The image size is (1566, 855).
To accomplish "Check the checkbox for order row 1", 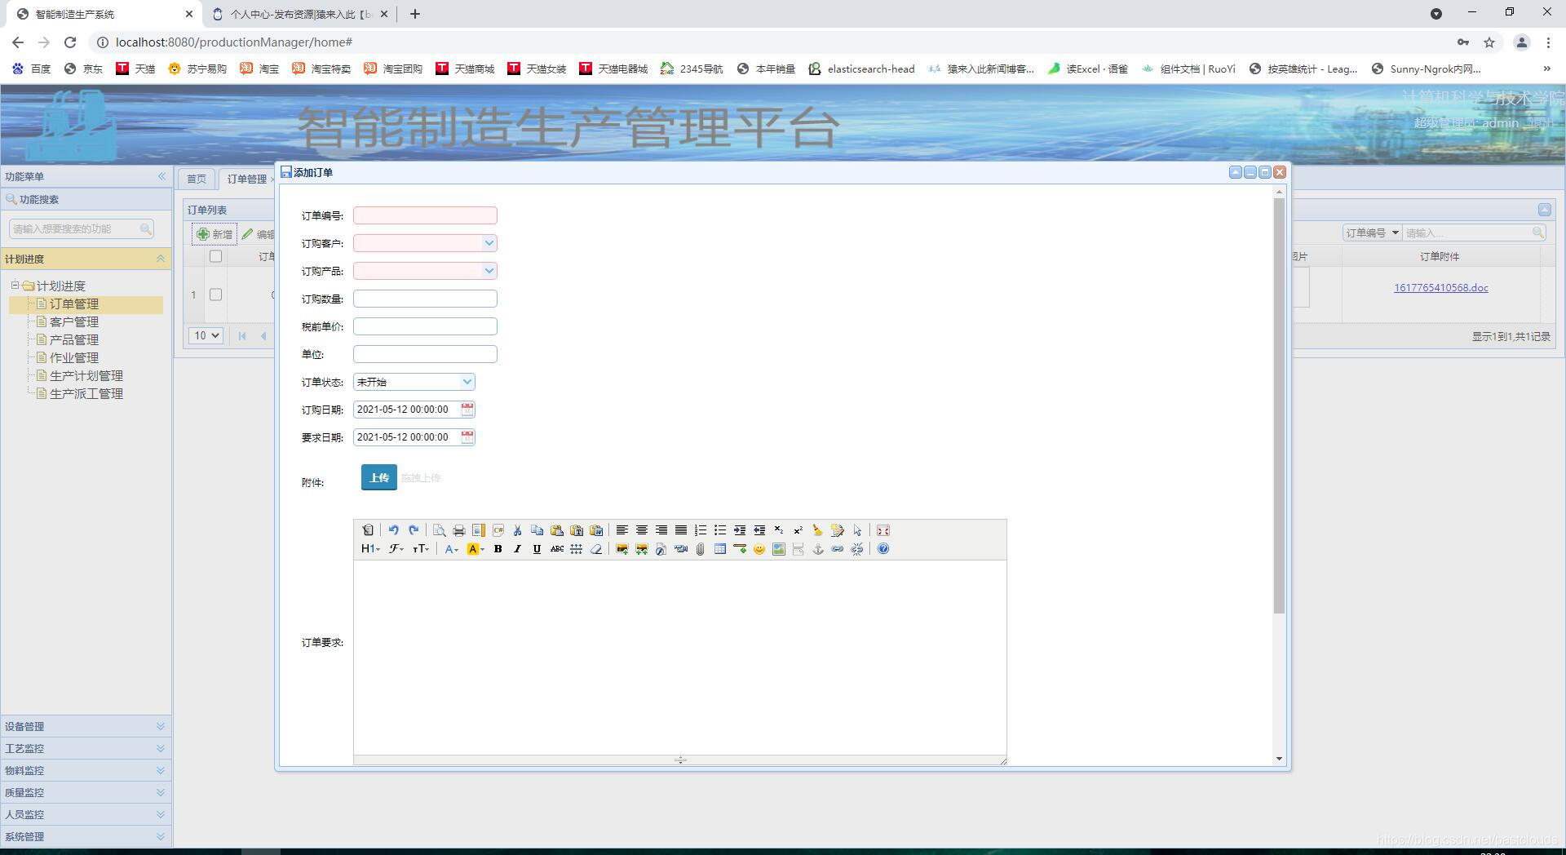I will pyautogui.click(x=215, y=295).
